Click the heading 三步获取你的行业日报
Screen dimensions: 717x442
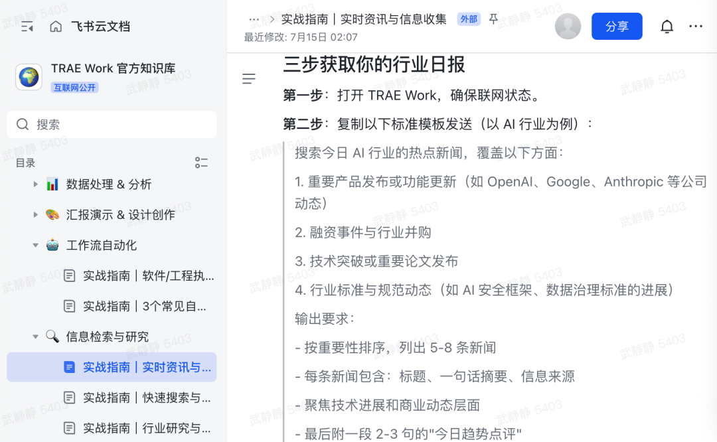(374, 64)
